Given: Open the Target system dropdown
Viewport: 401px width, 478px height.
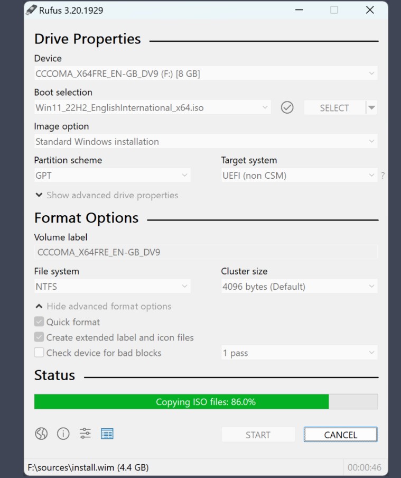Looking at the screenshot, I should pyautogui.click(x=299, y=176).
